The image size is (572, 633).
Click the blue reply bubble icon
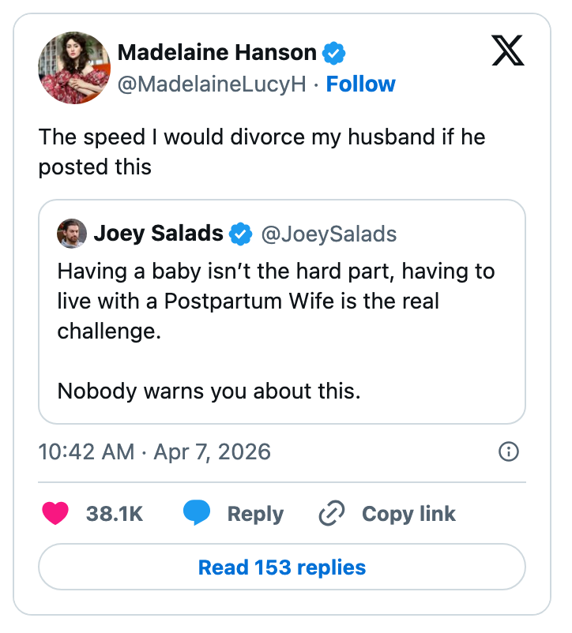(196, 513)
